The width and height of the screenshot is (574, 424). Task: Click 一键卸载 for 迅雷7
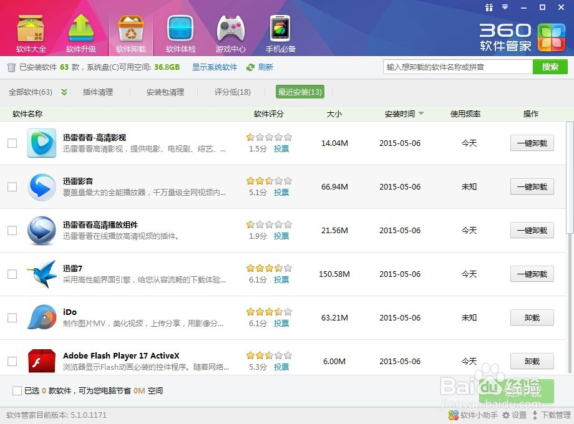pos(532,274)
